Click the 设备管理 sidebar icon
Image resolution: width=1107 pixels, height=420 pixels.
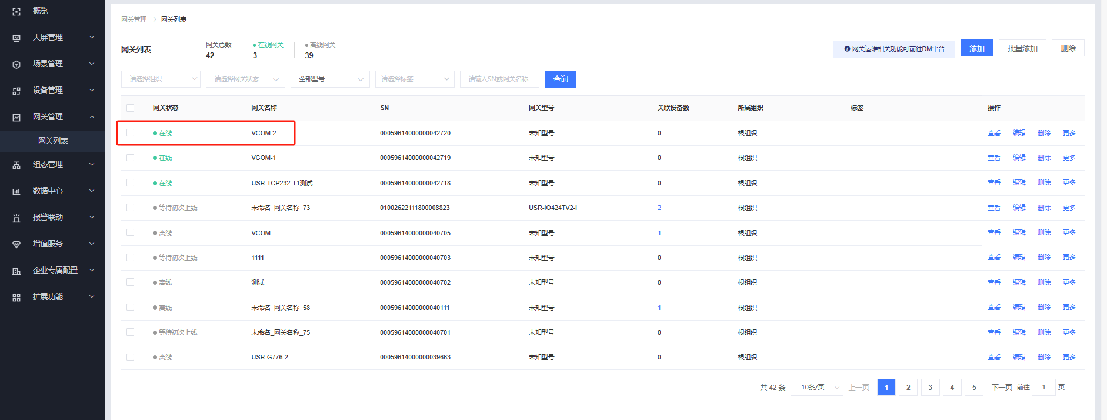point(16,91)
